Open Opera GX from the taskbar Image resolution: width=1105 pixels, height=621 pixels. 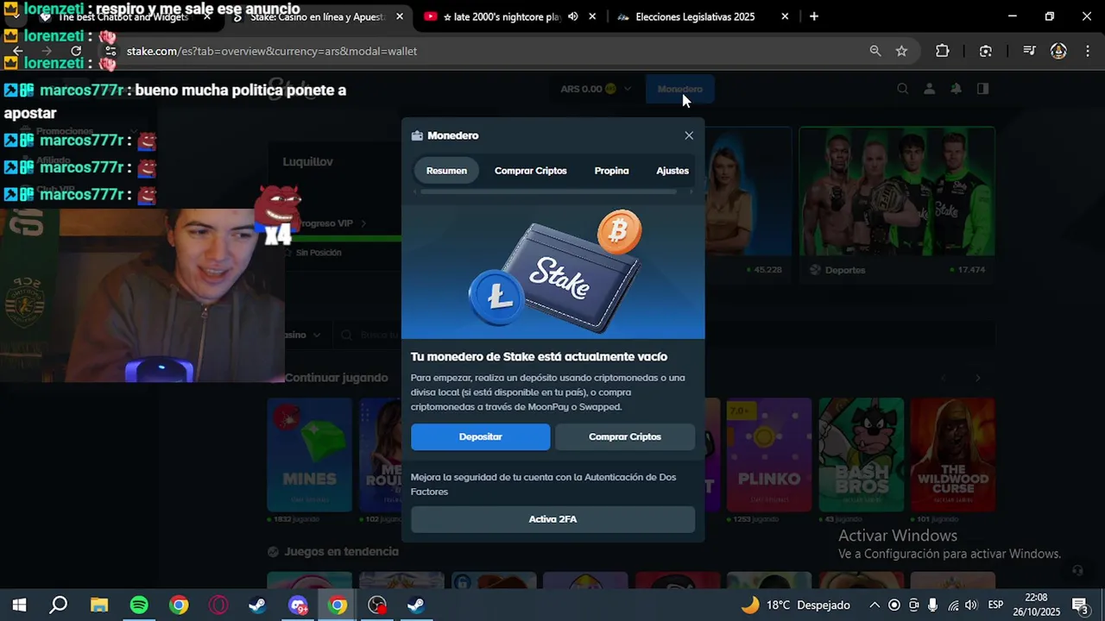218,605
